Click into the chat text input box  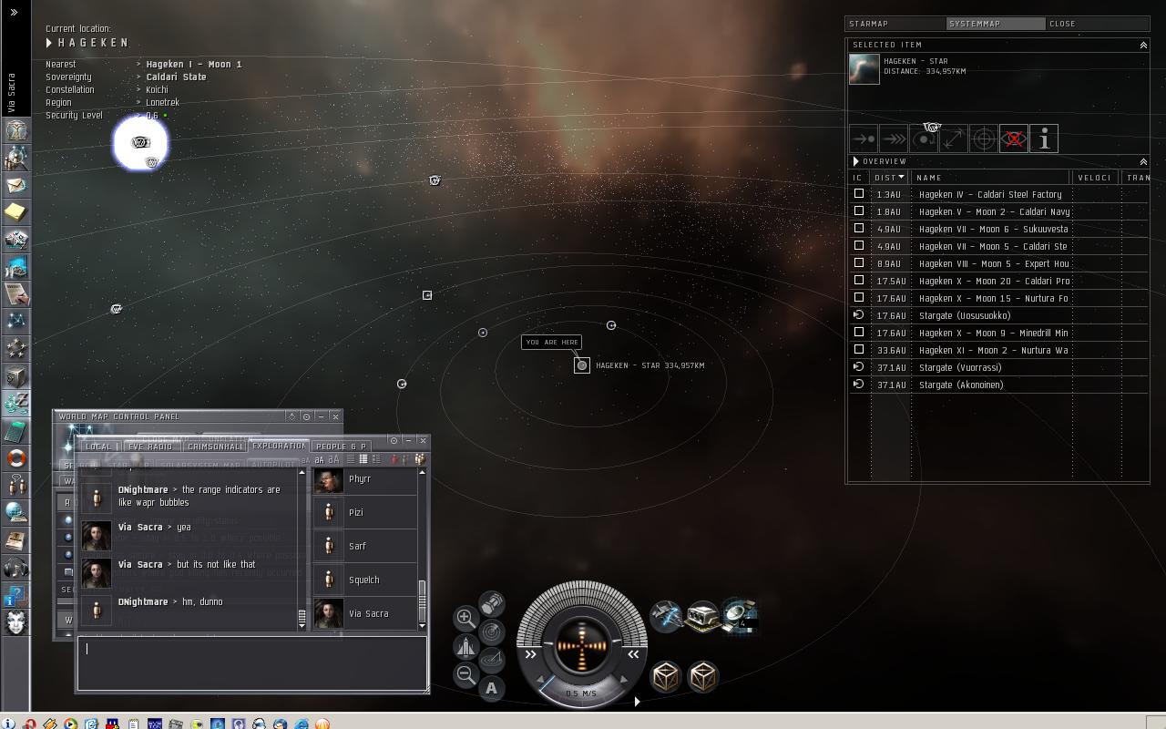252,662
